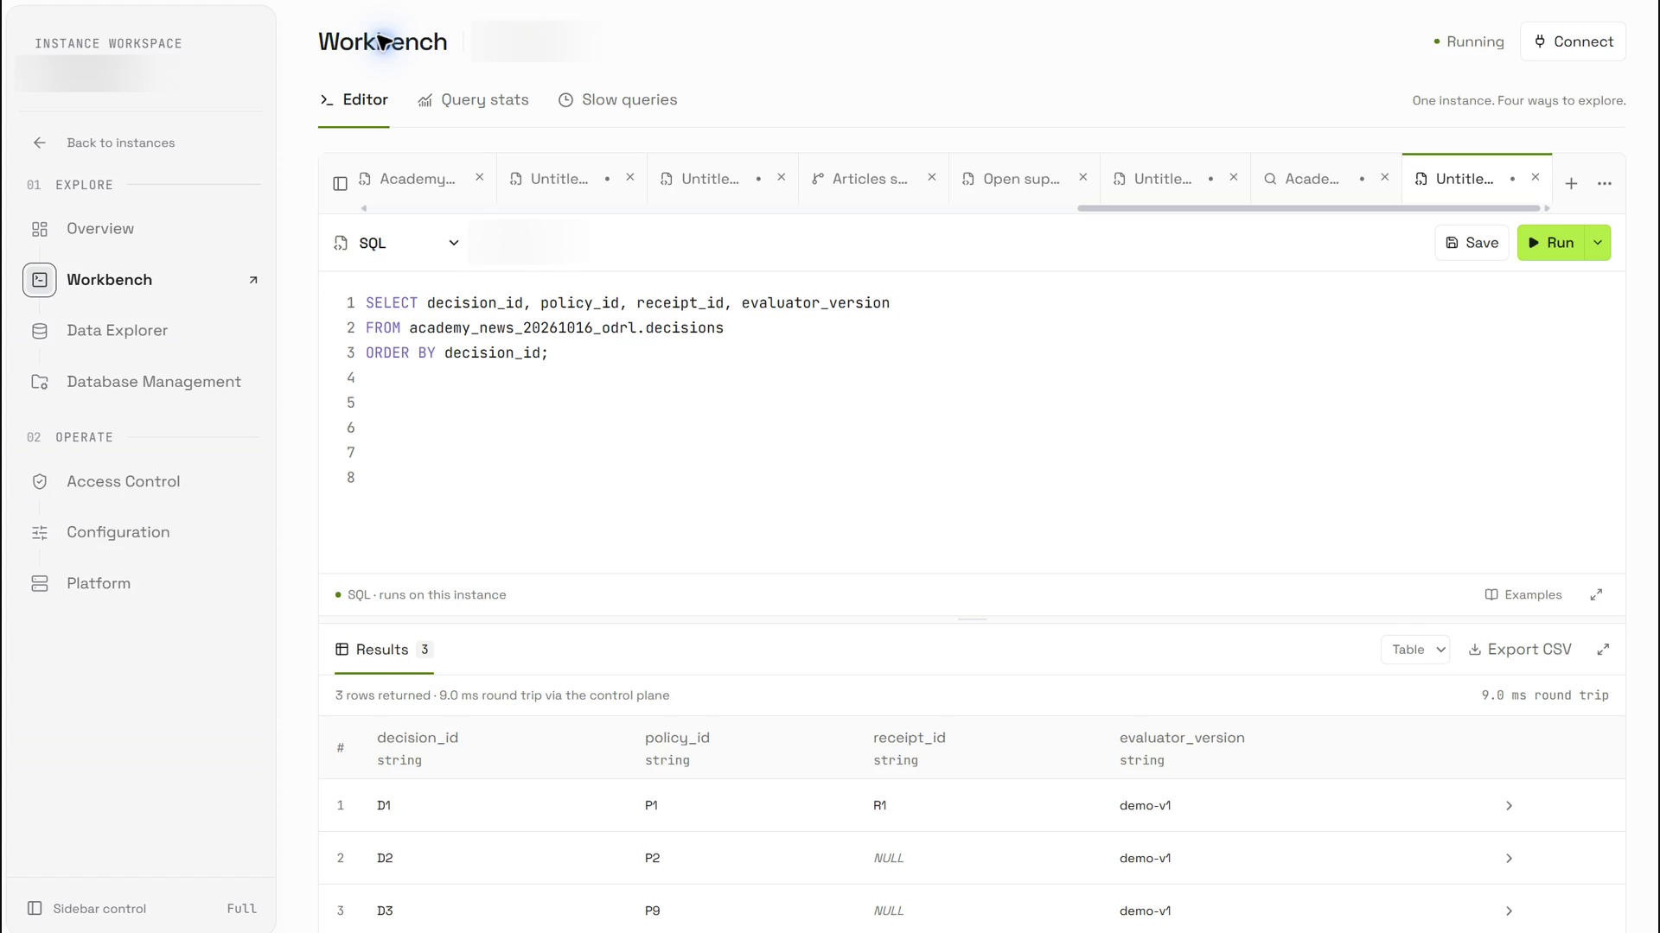The image size is (1660, 933).
Task: Export results as CSV
Action: tap(1520, 650)
